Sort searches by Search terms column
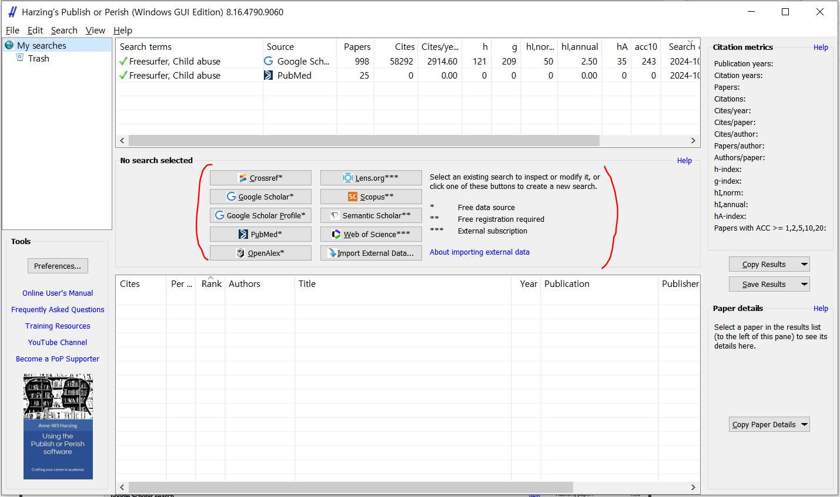The image size is (840, 497). pos(189,46)
